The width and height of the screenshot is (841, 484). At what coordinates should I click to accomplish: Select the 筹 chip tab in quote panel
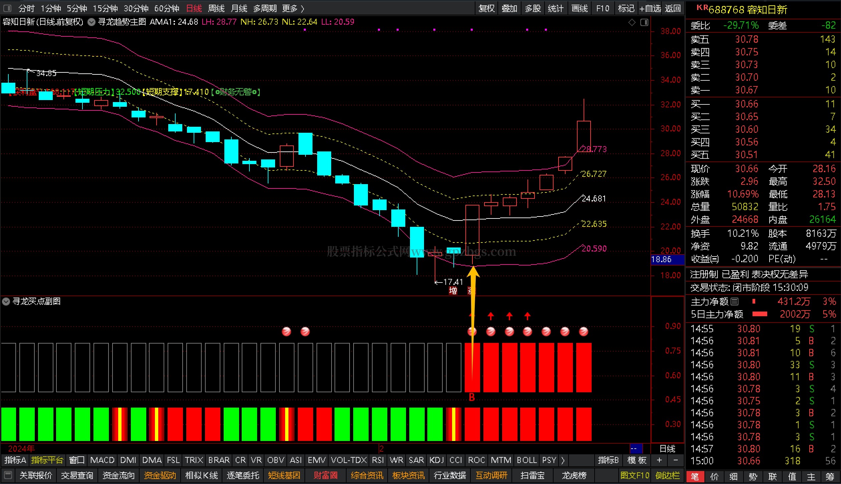point(830,477)
